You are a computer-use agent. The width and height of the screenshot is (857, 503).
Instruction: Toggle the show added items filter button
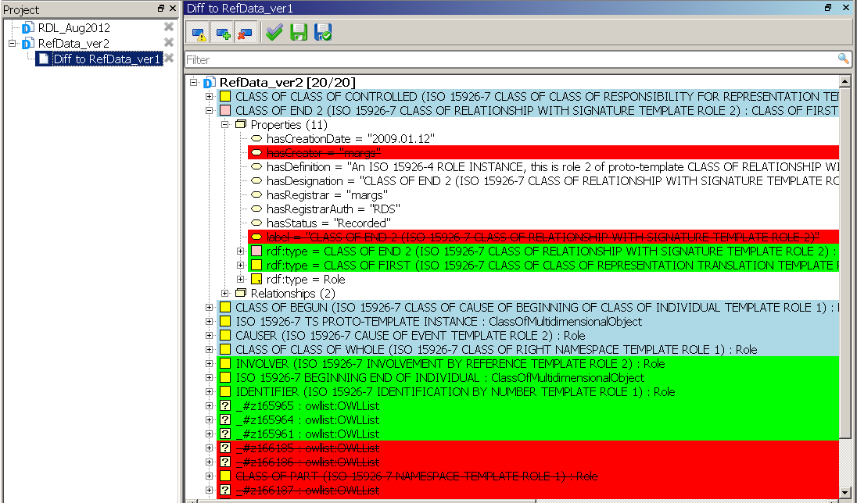pyautogui.click(x=222, y=34)
